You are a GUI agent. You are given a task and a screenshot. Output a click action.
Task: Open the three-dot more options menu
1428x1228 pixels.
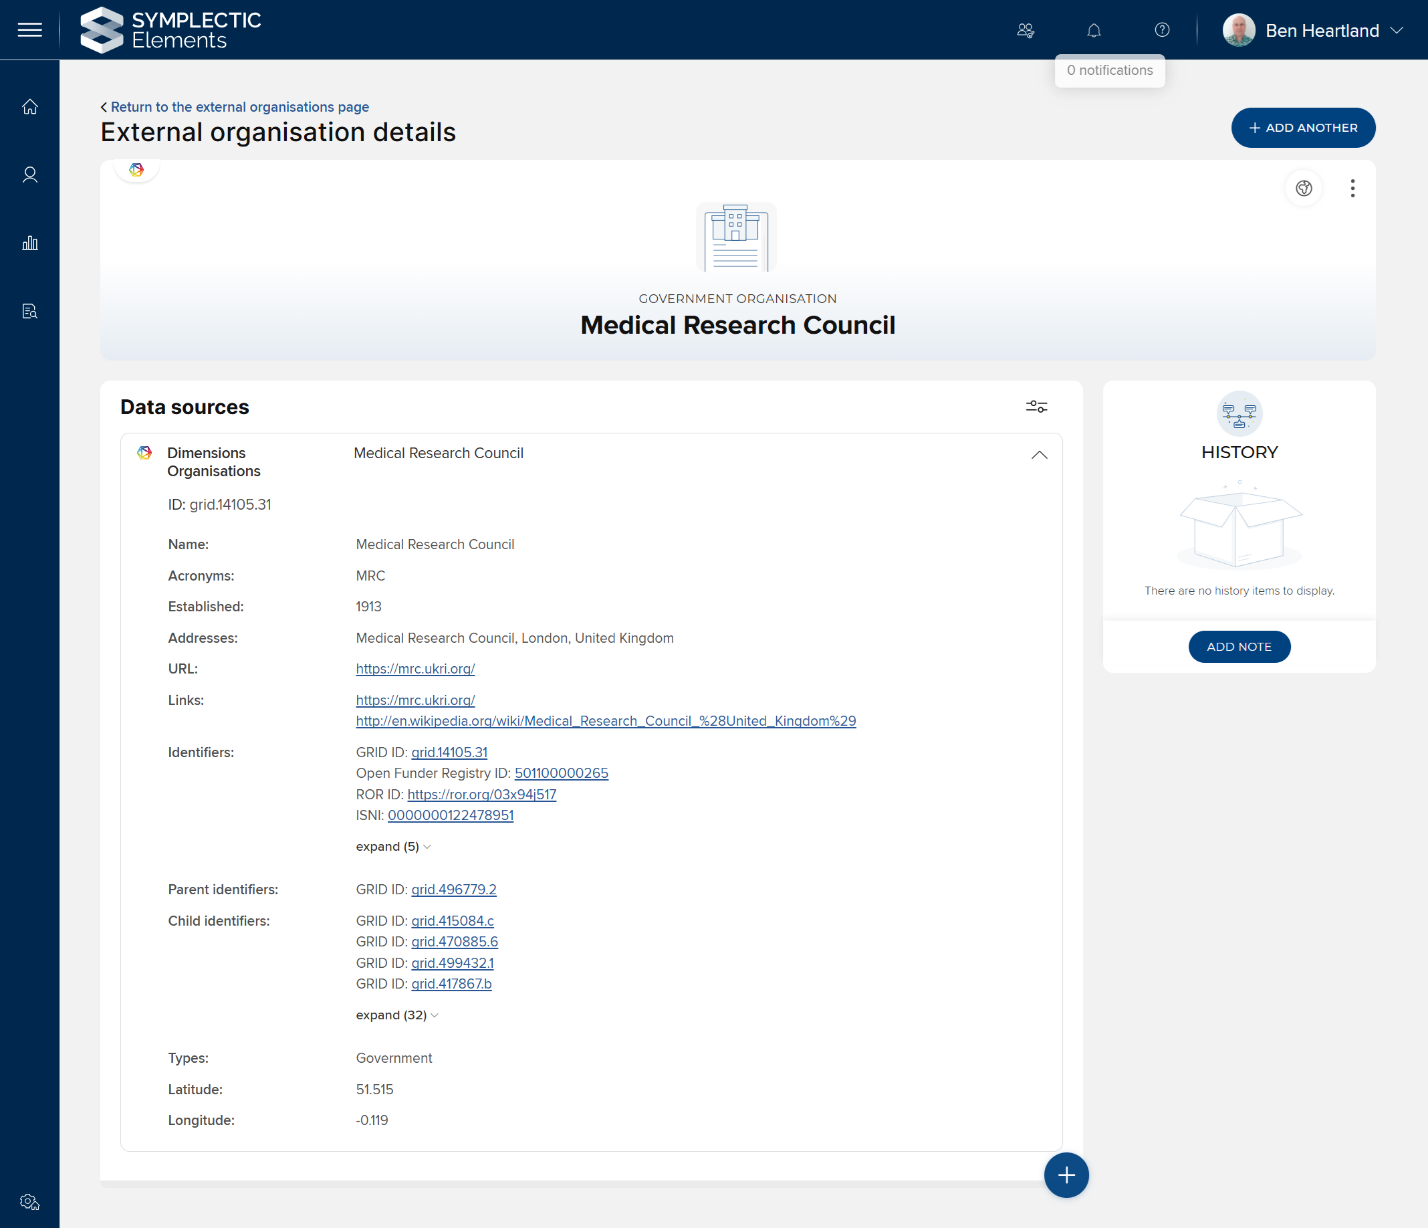(x=1352, y=188)
